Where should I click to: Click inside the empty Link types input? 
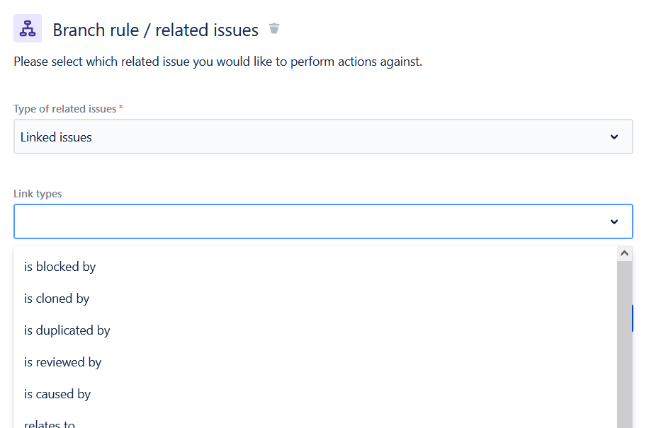click(x=283, y=221)
